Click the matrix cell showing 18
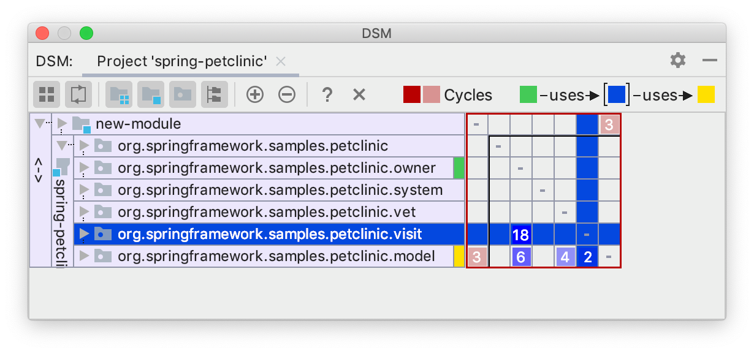754x353 pixels. coord(520,235)
